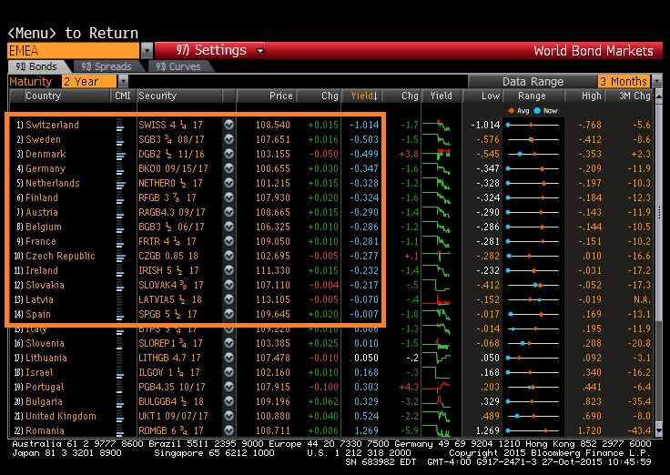Switch to the 93) Curves tab
The height and width of the screenshot is (475, 670).
178,66
